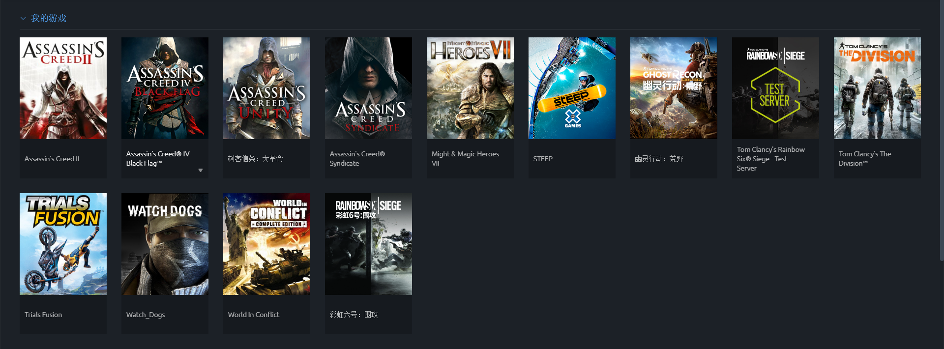Open Ghost Recon Wildlands cover art
Screen dimensions: 944x349
click(674, 88)
